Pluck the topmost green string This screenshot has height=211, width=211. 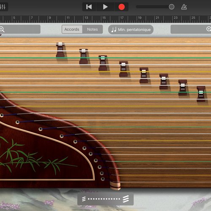click(105, 58)
